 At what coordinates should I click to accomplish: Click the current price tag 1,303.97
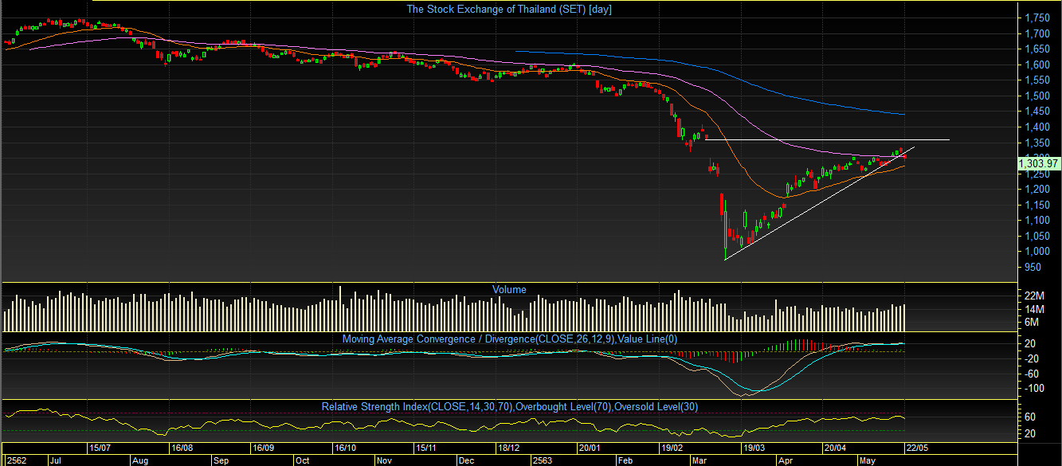point(1038,163)
